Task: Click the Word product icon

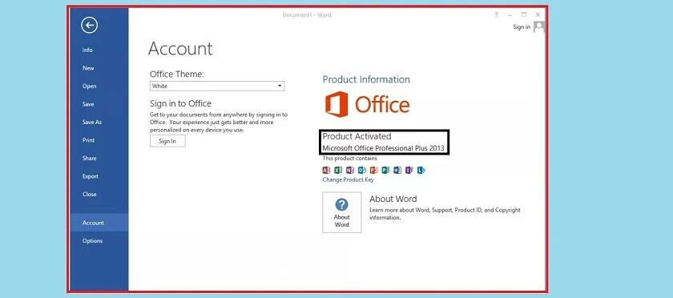Action: (x=397, y=170)
